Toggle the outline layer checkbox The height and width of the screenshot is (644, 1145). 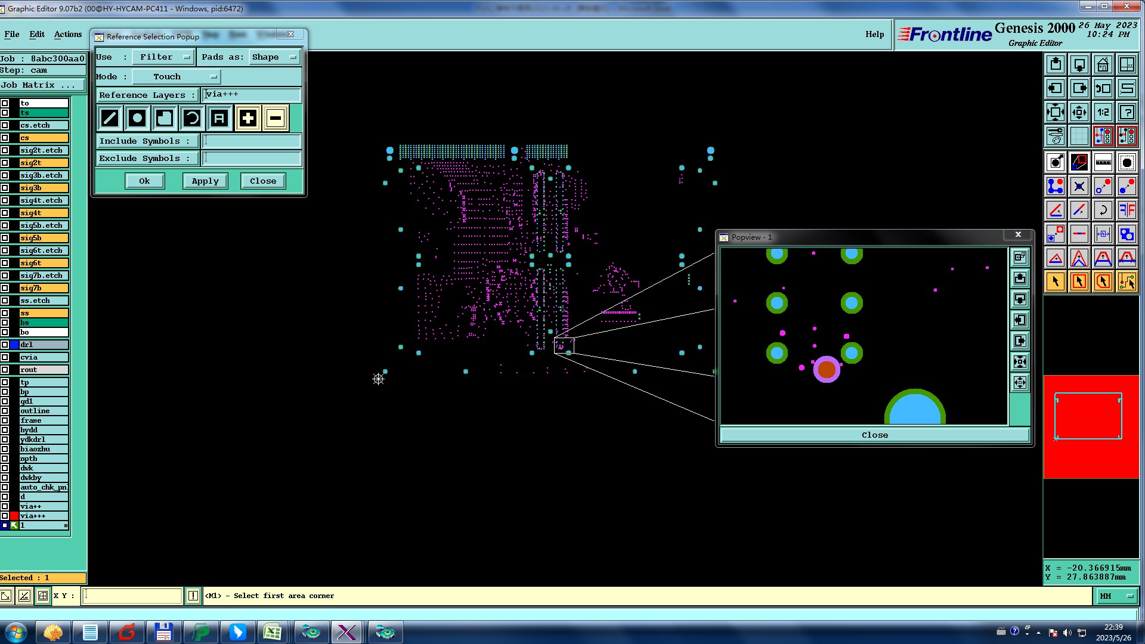5,411
